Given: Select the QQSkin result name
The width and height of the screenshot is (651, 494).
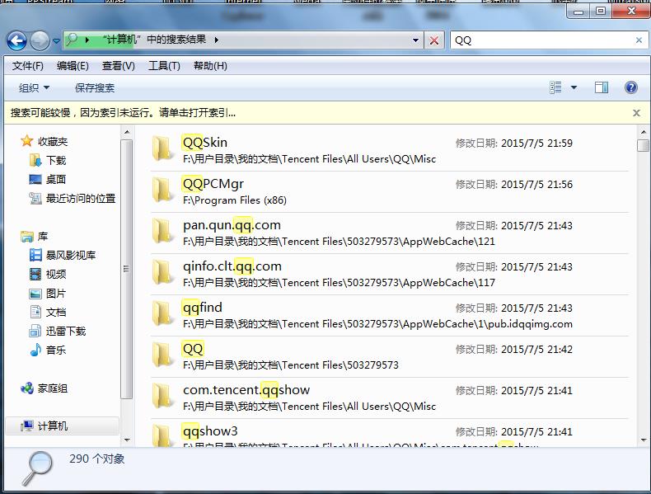Looking at the screenshot, I should coord(205,143).
